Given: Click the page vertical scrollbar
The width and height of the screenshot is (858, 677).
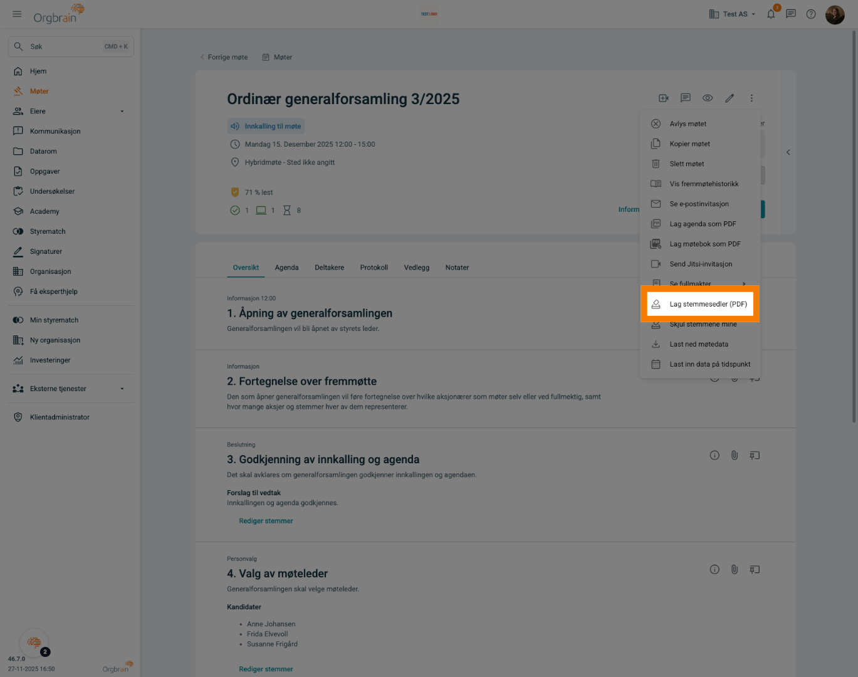Looking at the screenshot, I should click(x=854, y=226).
